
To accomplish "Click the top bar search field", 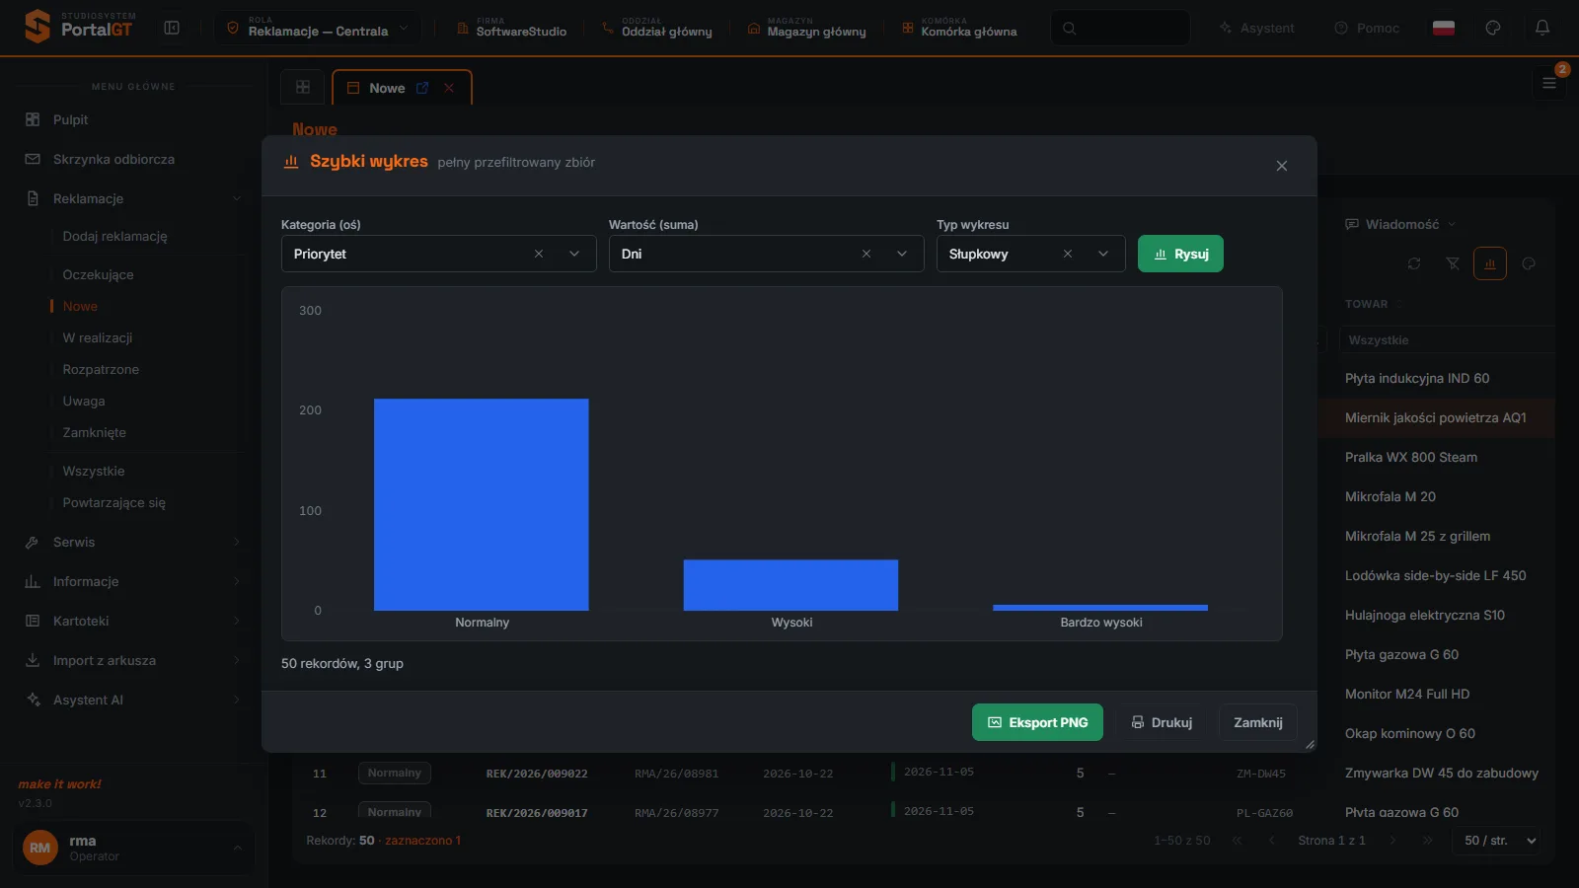I will (1120, 28).
